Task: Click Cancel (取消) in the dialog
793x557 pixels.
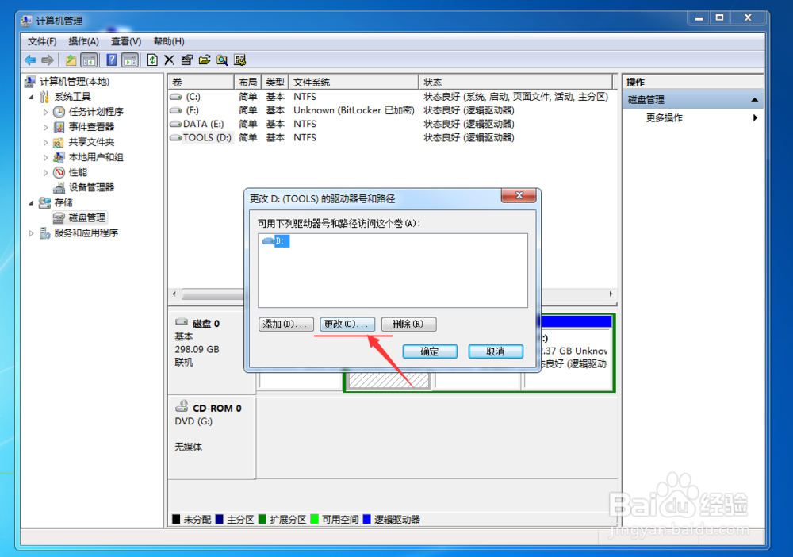Action: coord(496,351)
